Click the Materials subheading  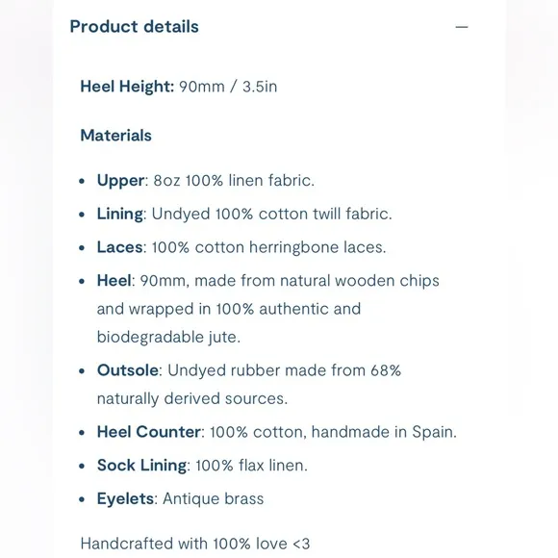(x=116, y=136)
